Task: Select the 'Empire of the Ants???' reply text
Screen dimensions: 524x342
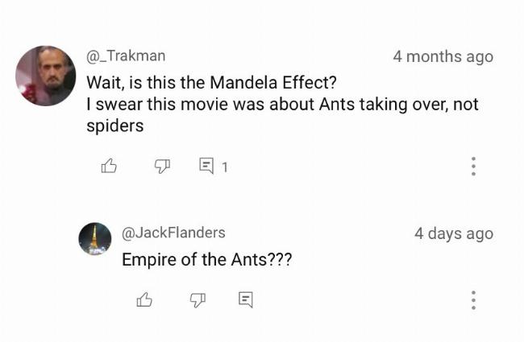Action: click(x=207, y=259)
